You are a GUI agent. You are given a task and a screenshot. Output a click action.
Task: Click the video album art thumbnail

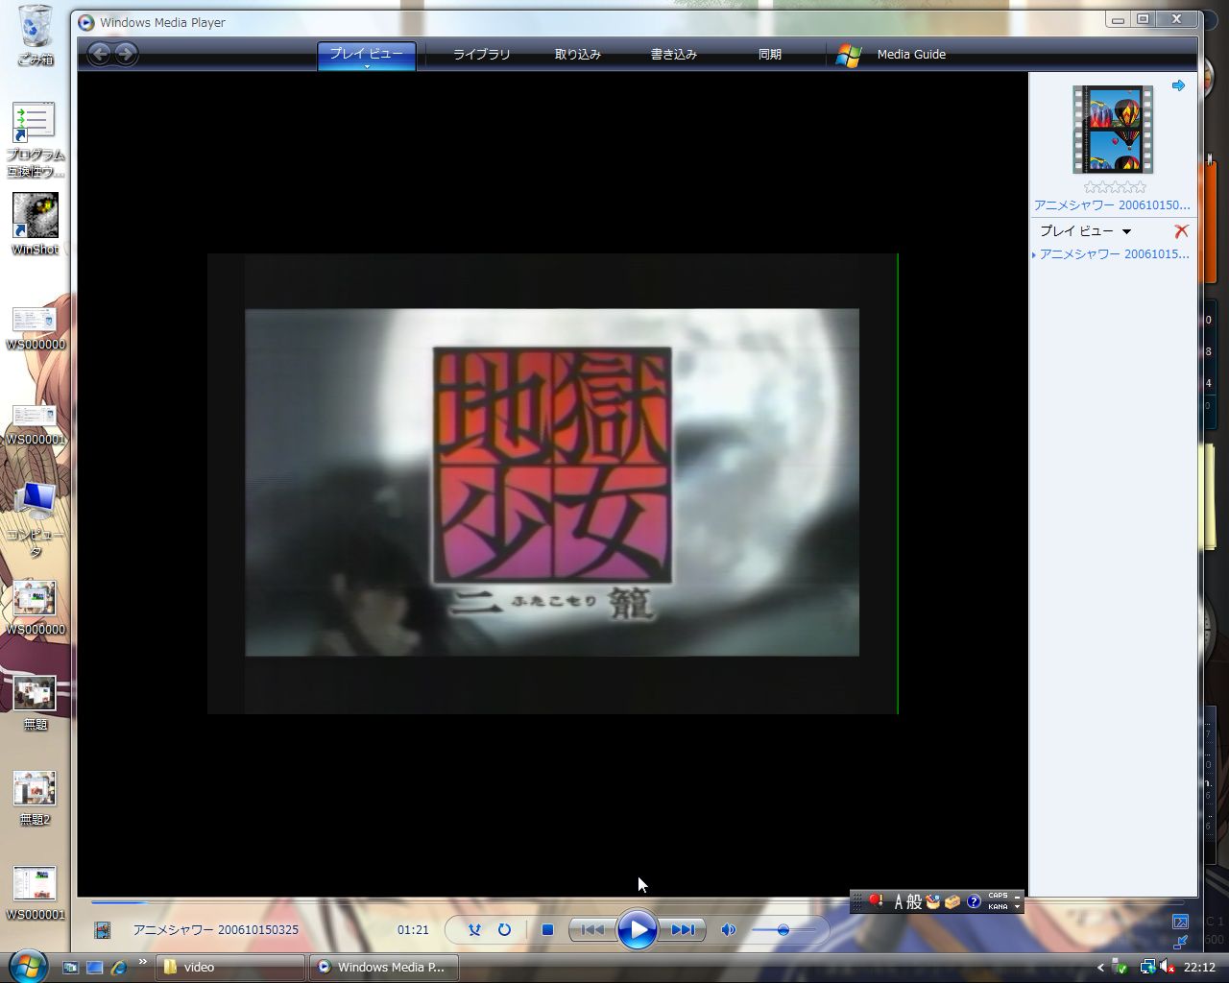(x=1113, y=129)
